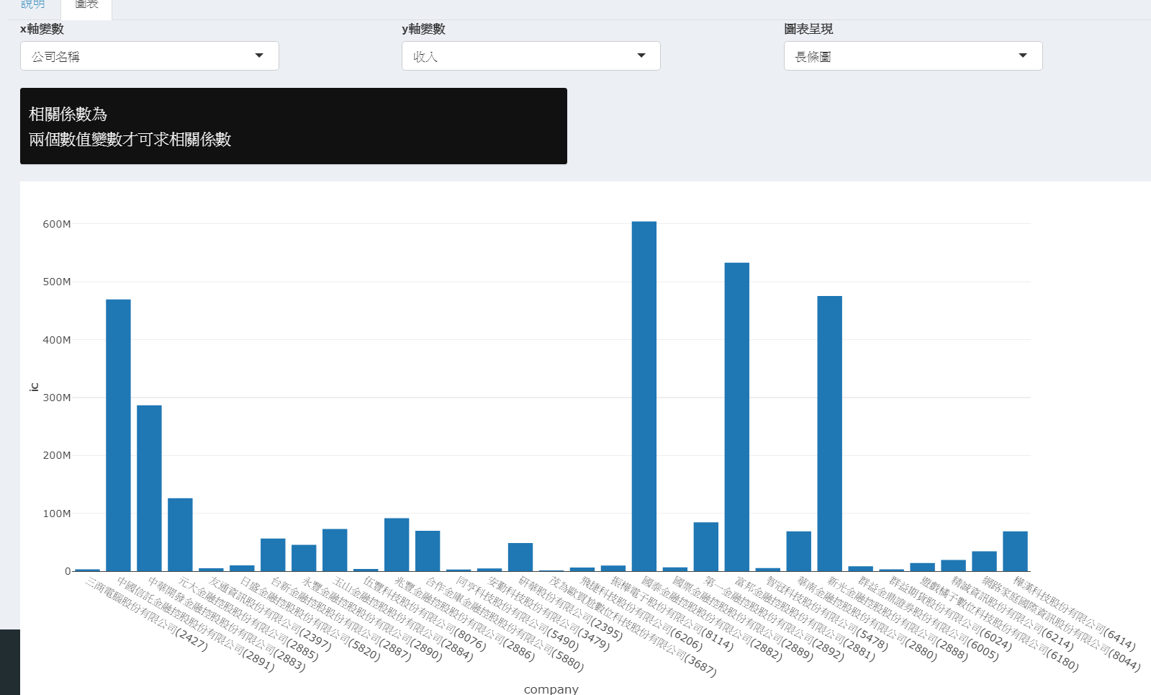Open the 圖表呈現 dropdown showing 長條圖
The width and height of the screenshot is (1151, 695).
point(913,56)
